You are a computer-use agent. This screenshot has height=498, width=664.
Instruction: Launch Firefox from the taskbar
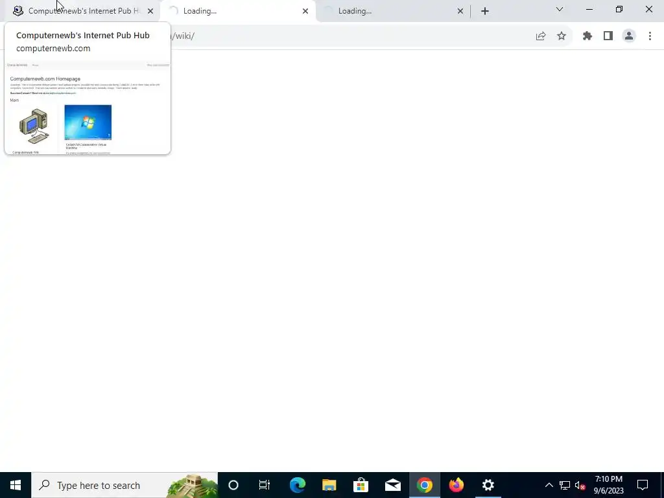coord(456,485)
